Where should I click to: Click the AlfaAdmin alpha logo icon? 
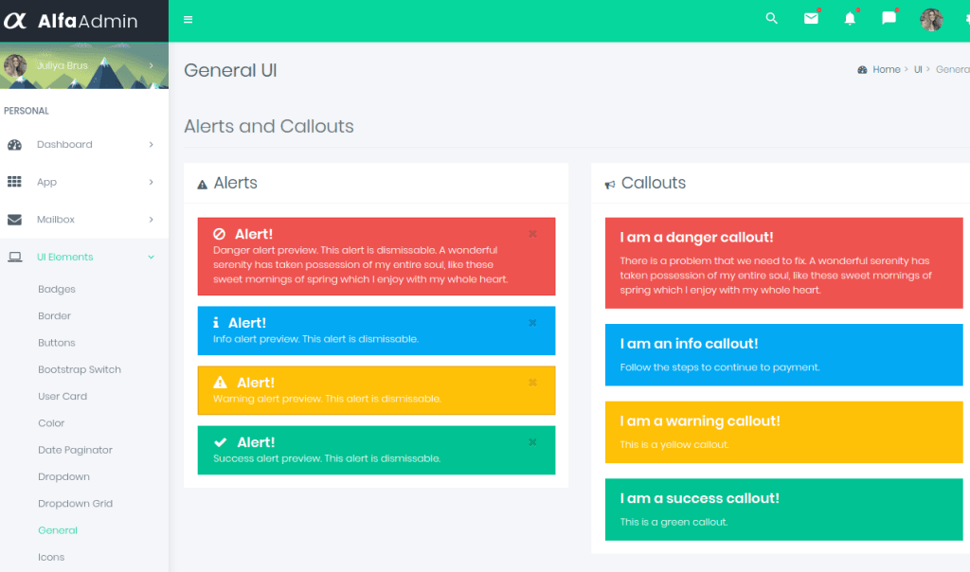click(15, 21)
